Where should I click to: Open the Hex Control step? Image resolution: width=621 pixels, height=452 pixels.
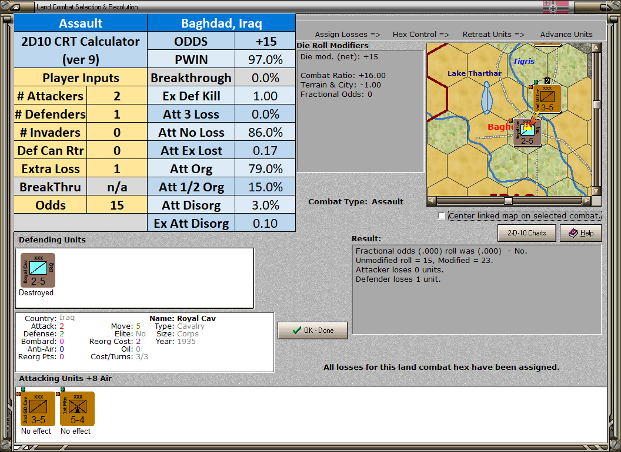coord(420,35)
